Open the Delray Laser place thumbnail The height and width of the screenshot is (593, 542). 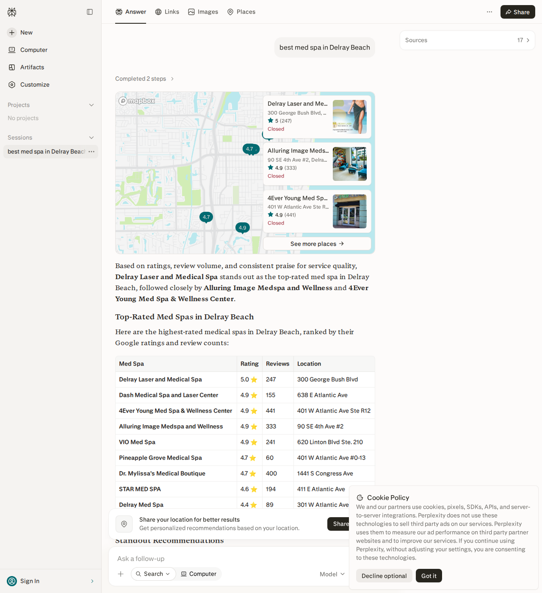point(350,117)
